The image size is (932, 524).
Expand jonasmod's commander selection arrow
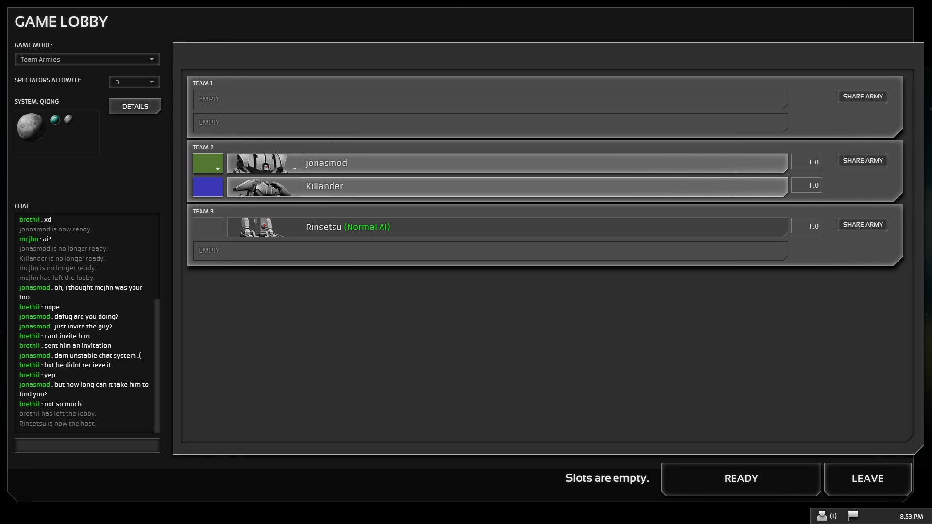[295, 169]
